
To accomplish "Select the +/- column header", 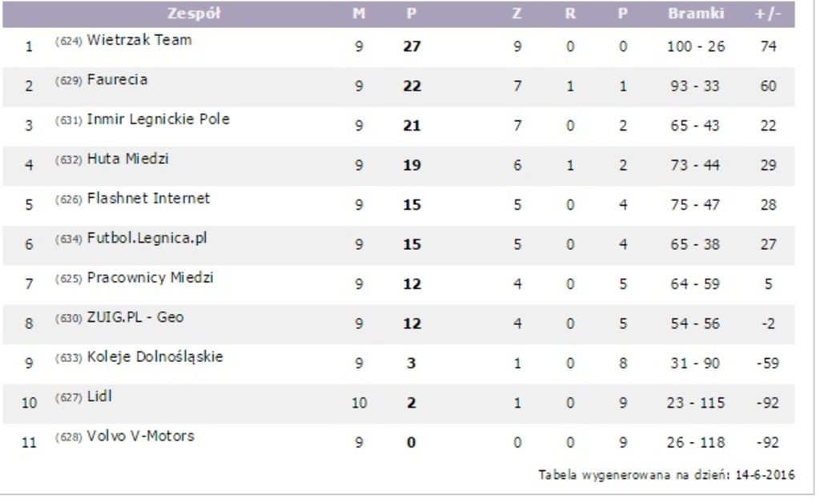I will tap(768, 14).
